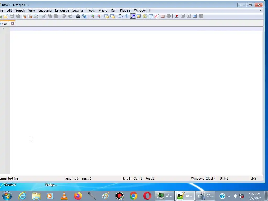Screen dimensions: 268x201
Task: Click the Close All documents icon
Action: [30, 16]
